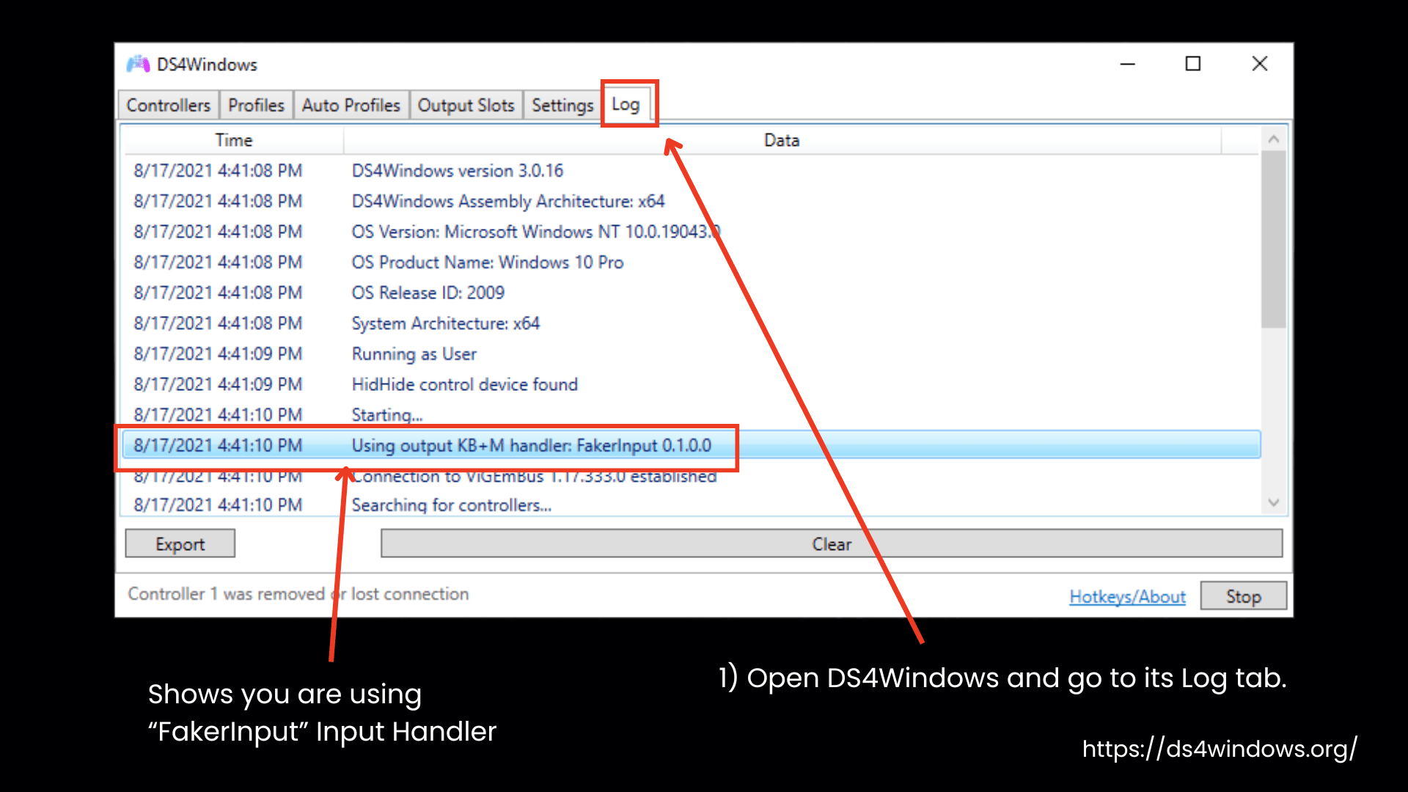Screen dimensions: 1408x792
Task: Click the Export button
Action: (180, 544)
